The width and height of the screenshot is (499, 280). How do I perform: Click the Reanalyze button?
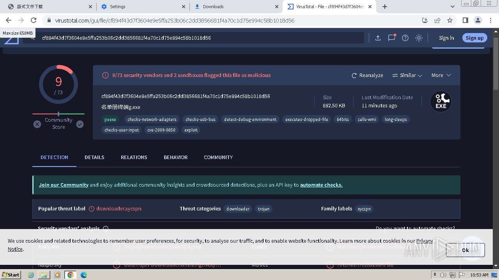tap(367, 75)
